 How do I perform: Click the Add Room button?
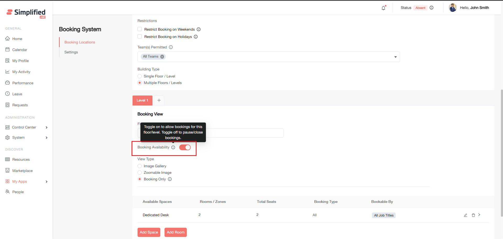[176, 232]
